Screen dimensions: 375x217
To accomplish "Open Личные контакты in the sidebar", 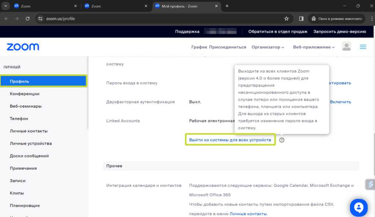I will (x=29, y=131).
